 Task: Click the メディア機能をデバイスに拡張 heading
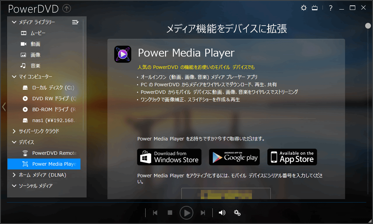226,29
